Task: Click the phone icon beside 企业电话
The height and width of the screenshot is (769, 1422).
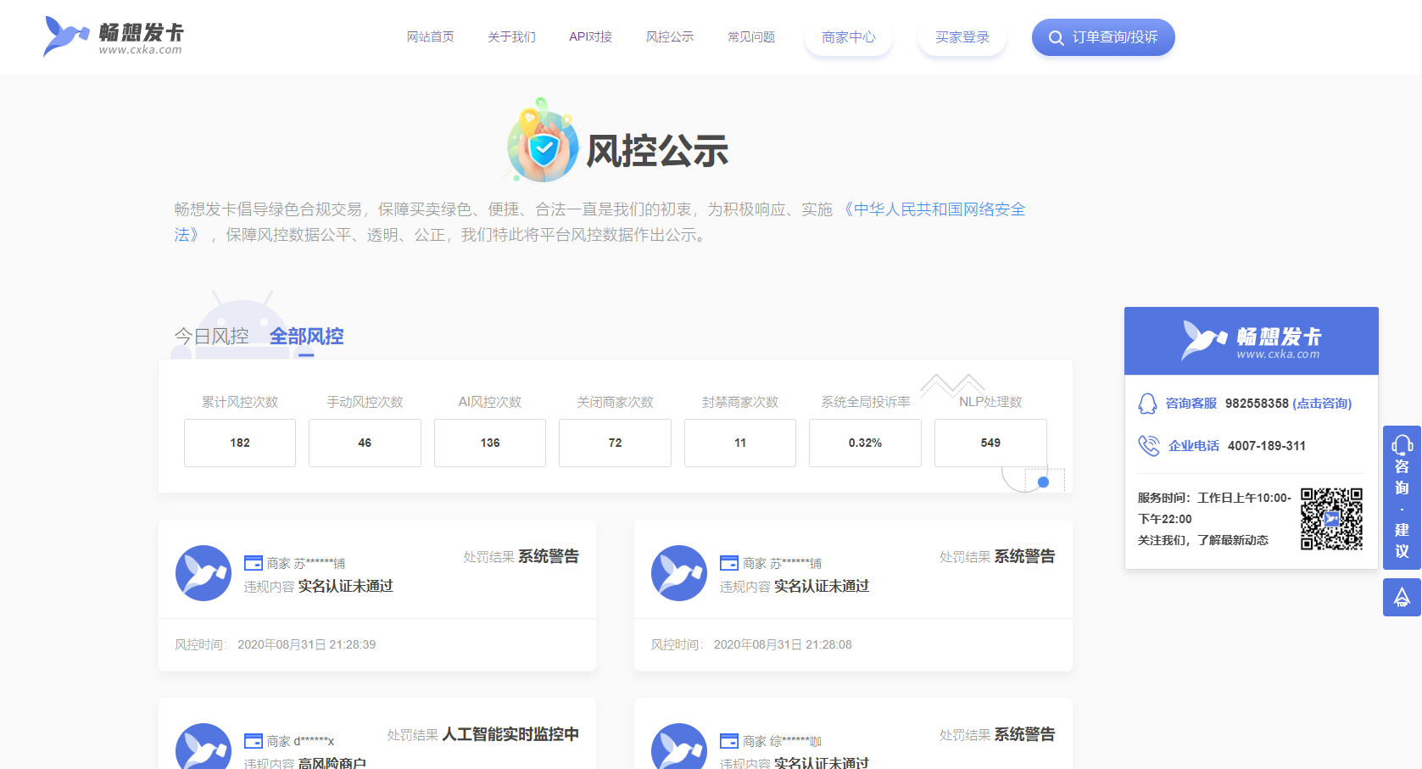Action: [1148, 446]
